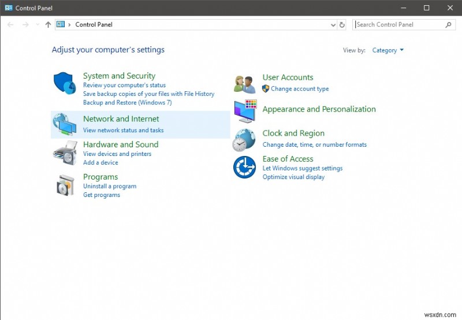462x320 pixels.
Task: Click the System and Security shield icon
Action: click(65, 84)
